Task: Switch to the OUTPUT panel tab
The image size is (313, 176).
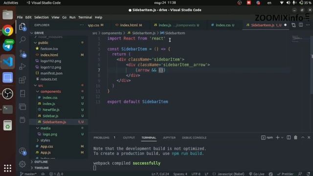Action: tap(129, 138)
